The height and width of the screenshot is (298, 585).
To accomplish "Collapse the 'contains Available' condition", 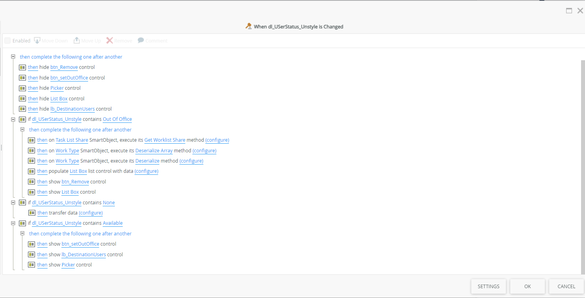I will click(x=13, y=223).
